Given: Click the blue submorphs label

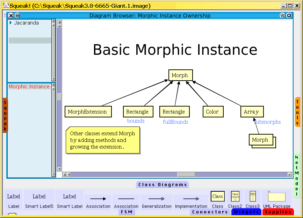Looking at the screenshot, I should 267,122.
